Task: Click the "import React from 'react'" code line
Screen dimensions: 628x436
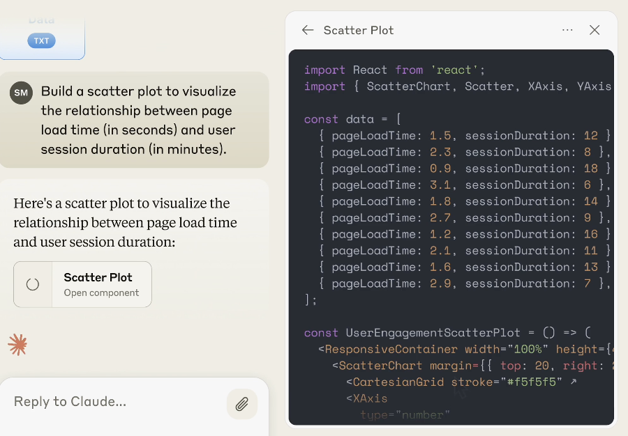Action: [x=394, y=70]
